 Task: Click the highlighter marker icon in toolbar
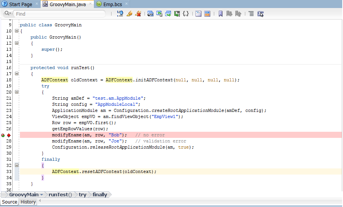point(129,14)
